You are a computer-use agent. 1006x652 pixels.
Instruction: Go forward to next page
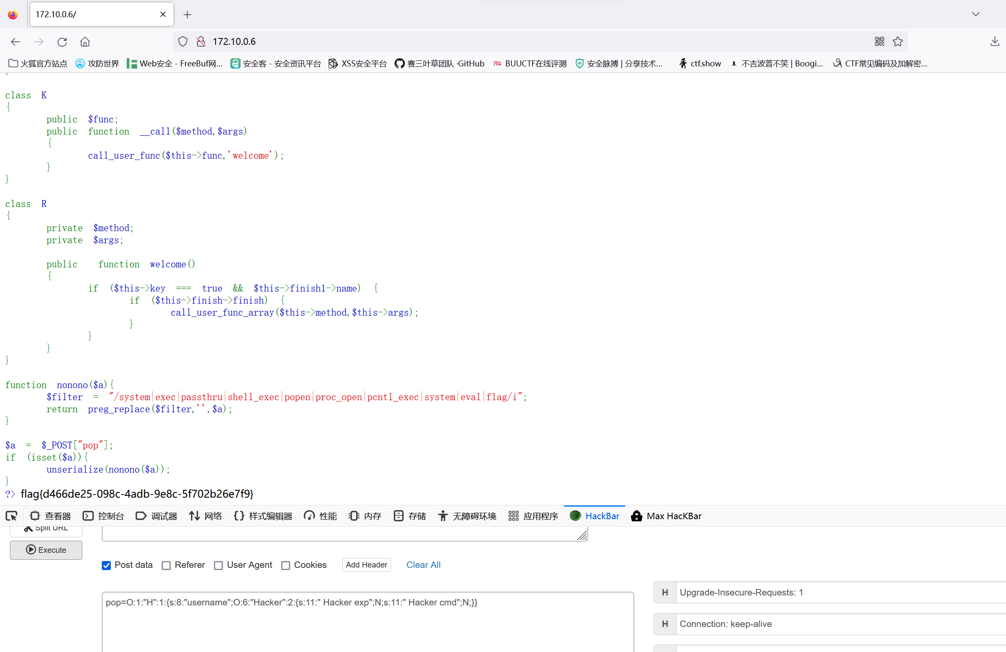tap(39, 42)
